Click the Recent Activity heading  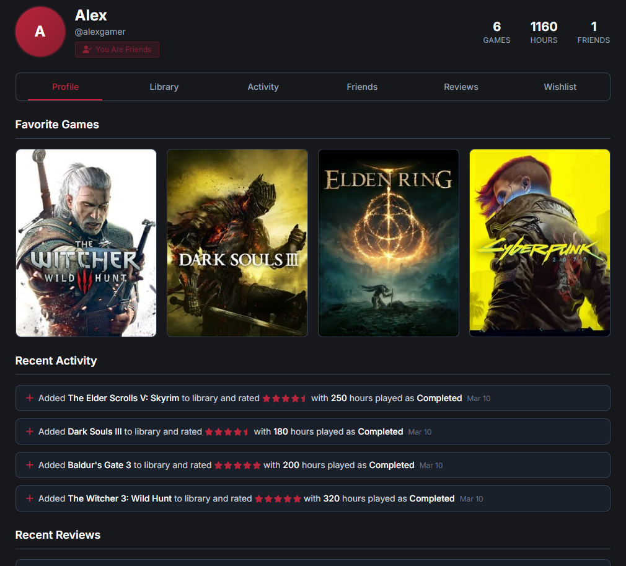56,361
